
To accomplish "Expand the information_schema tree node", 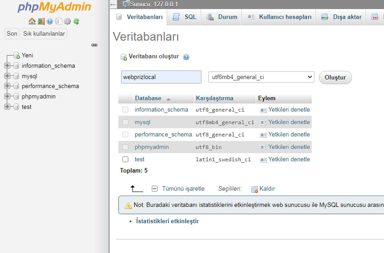I will pyautogui.click(x=7, y=66).
